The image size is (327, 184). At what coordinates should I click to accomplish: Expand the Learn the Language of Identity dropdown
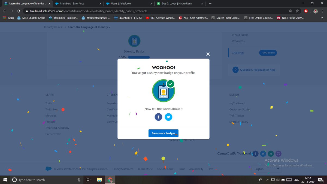click(89, 27)
